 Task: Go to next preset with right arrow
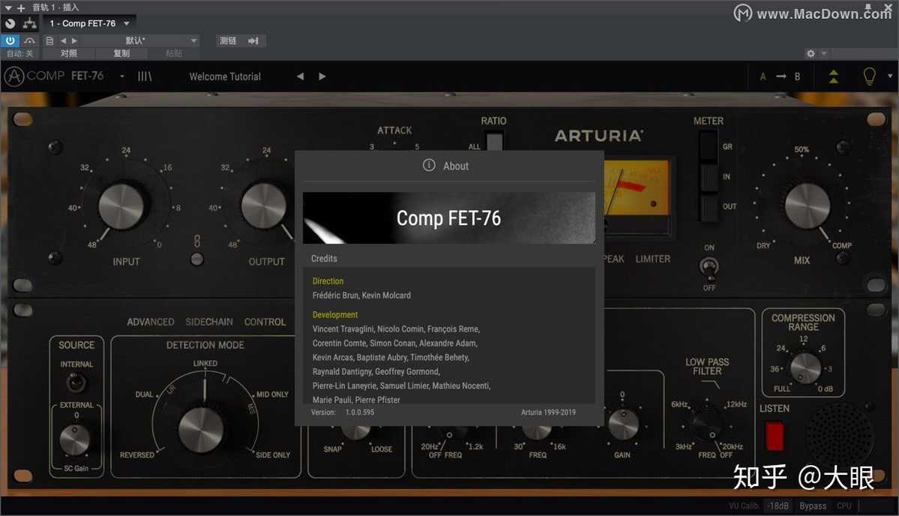pos(322,76)
